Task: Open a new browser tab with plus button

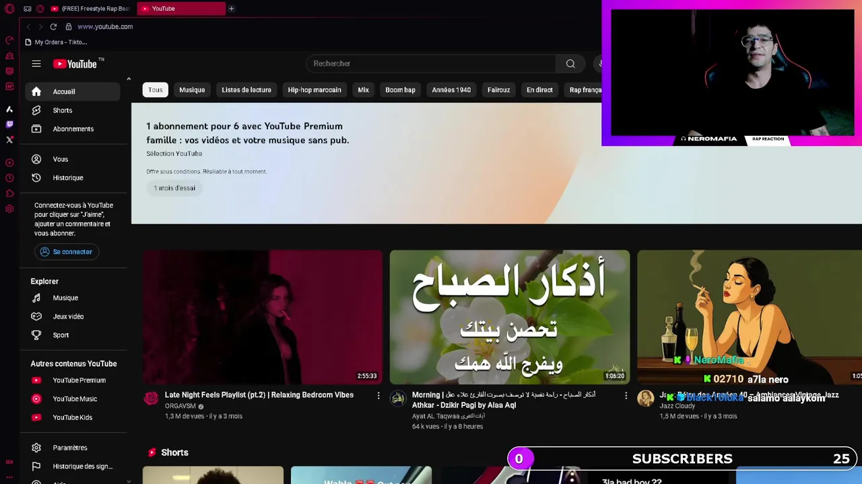Action: 231,9
